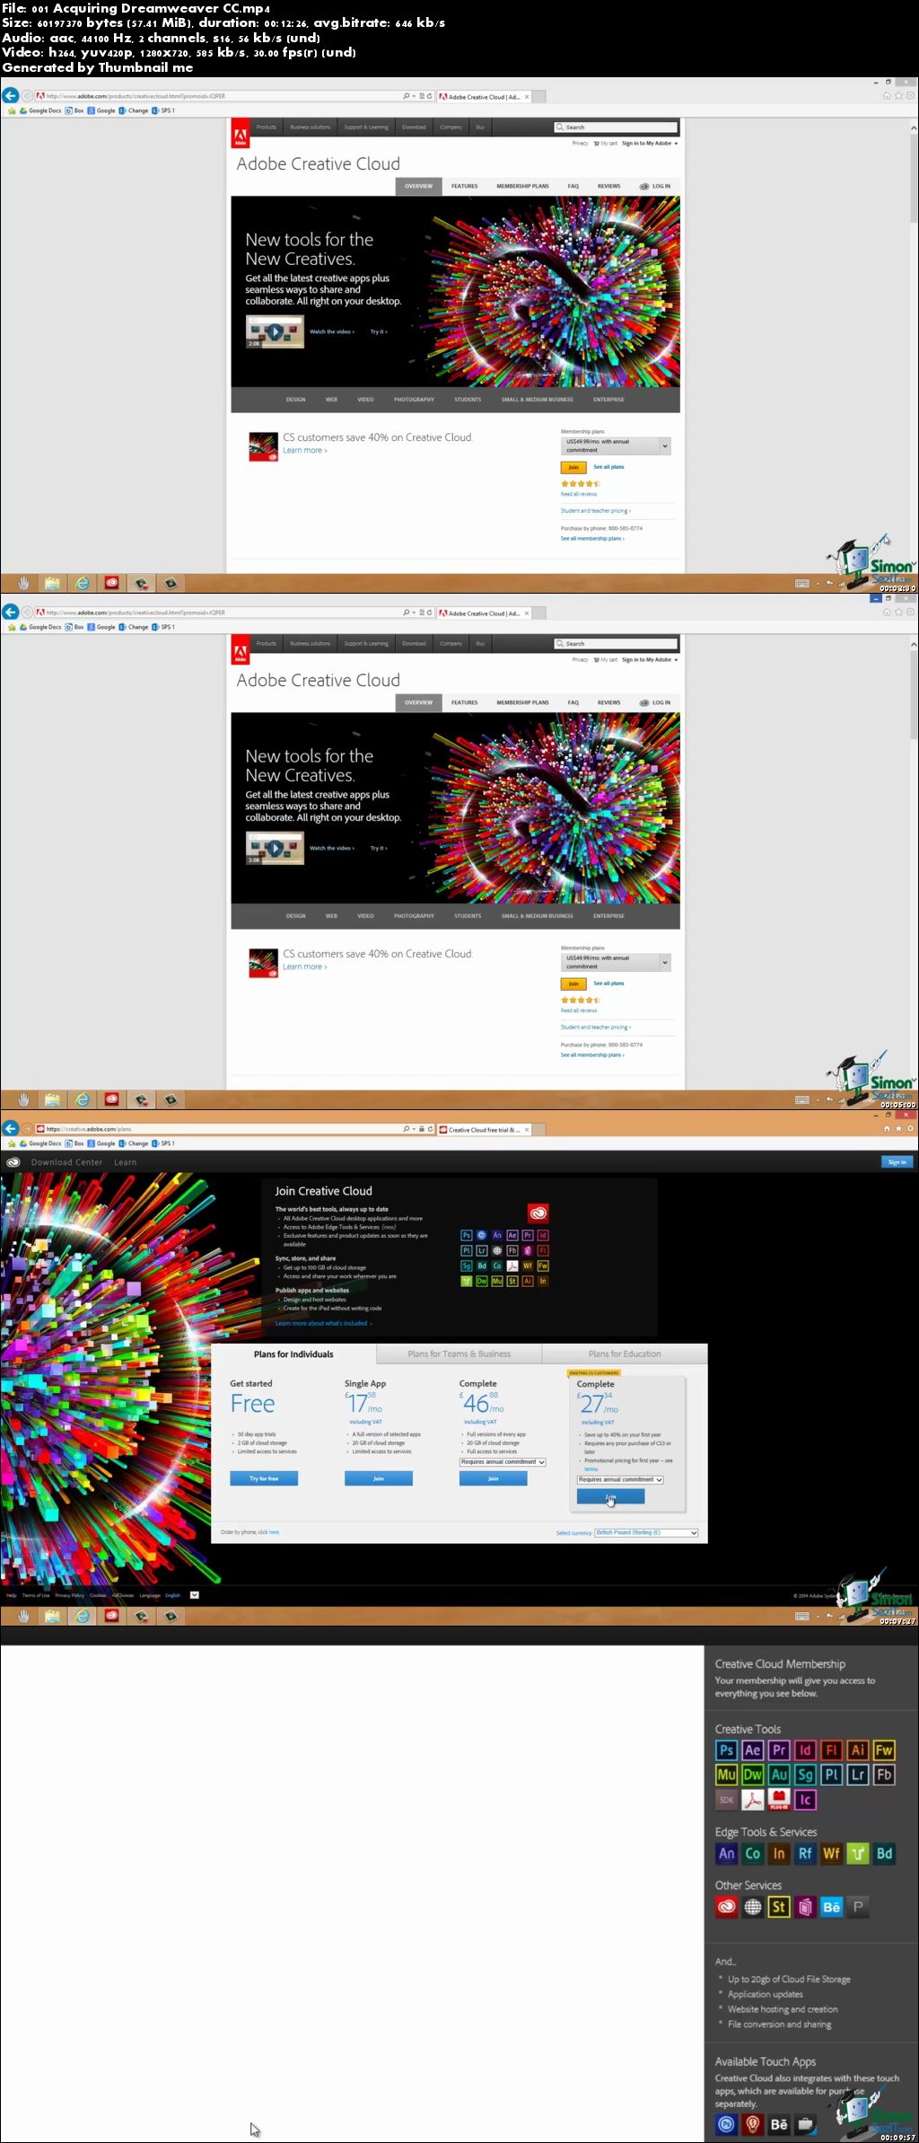Screen dimensions: 919x2143
Task: Click the Web Fonts (Wf) icon under Edge Tools
Action: coord(832,1854)
